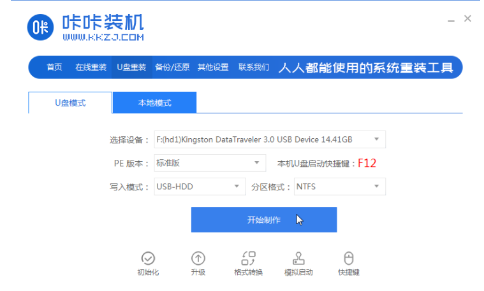
Task: Launch the 模拟启动 simulated boot icon
Action: coord(298,258)
